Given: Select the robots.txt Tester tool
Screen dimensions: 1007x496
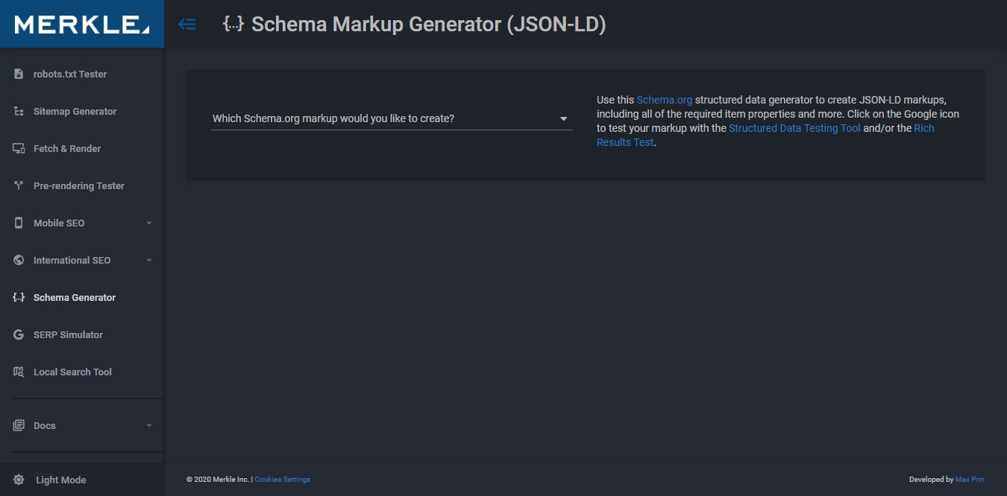Looking at the screenshot, I should click(x=69, y=74).
